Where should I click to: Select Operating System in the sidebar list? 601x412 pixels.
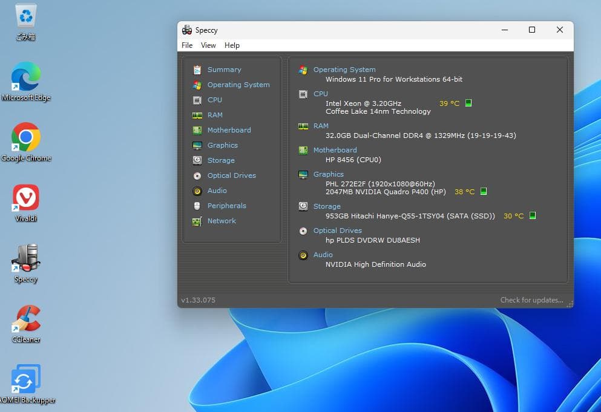[238, 85]
